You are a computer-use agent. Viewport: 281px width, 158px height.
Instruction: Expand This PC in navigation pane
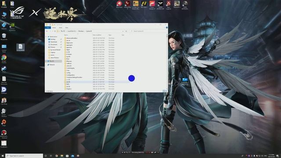[46, 61]
